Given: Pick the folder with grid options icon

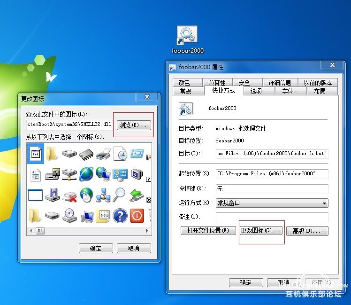Looking at the screenshot, I should pos(103,216).
